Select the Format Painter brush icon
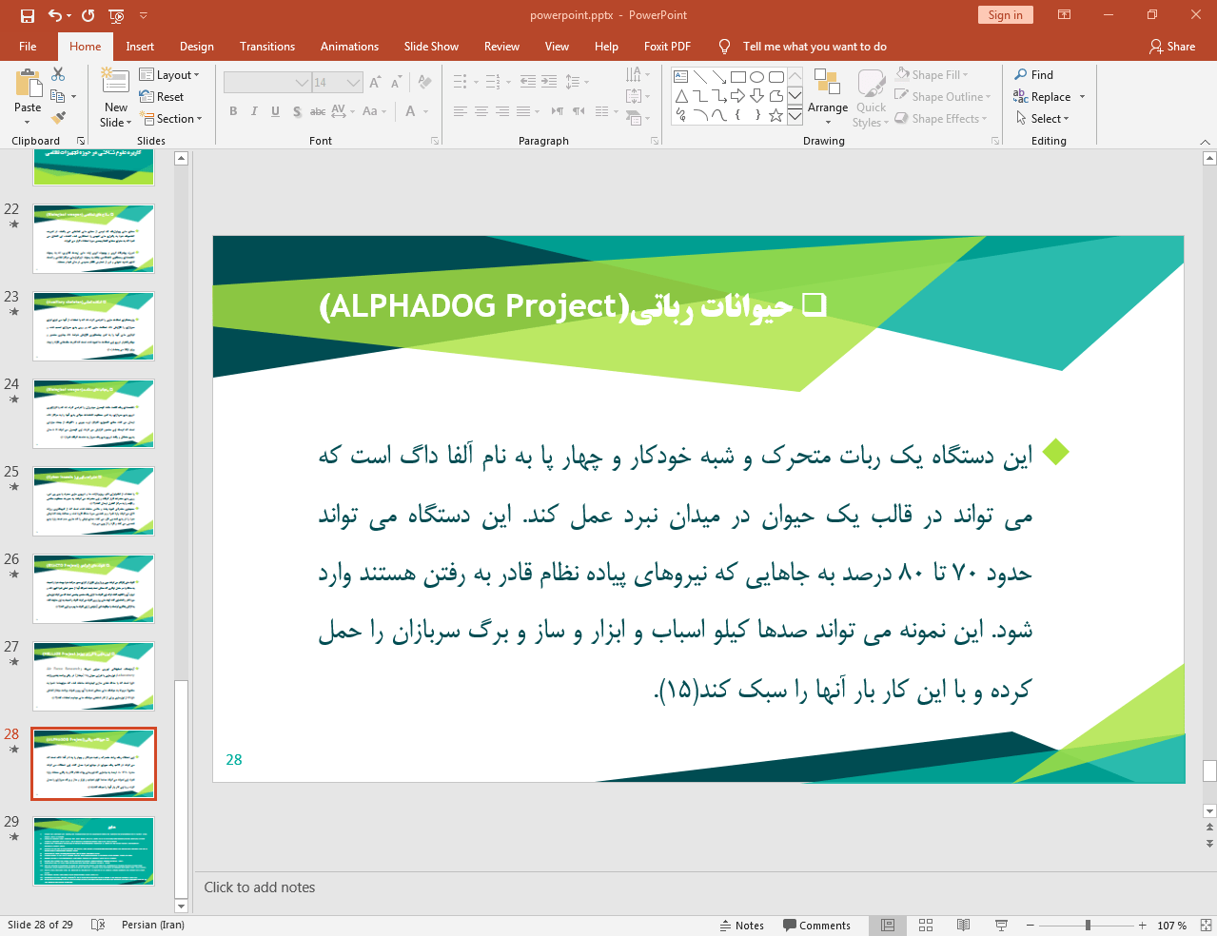Viewport: 1217px width, 936px height. 59,118
